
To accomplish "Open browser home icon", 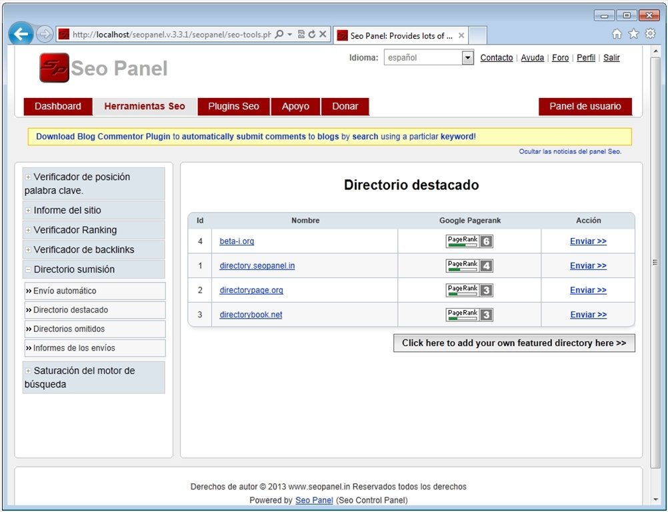I will point(617,33).
